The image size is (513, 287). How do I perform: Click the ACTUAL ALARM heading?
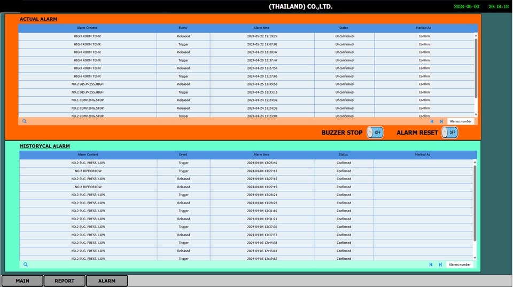[38, 19]
